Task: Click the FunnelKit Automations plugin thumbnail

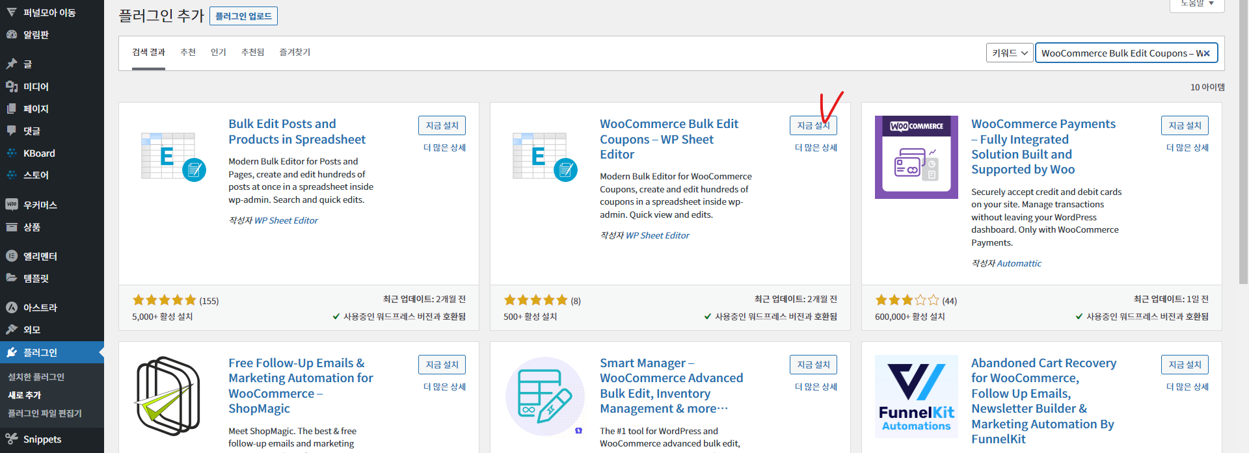Action: (916, 396)
